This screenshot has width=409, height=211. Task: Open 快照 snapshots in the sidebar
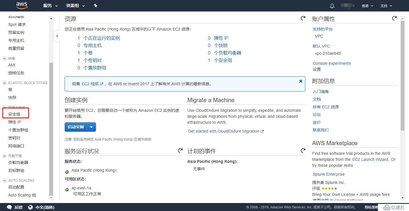(12, 98)
